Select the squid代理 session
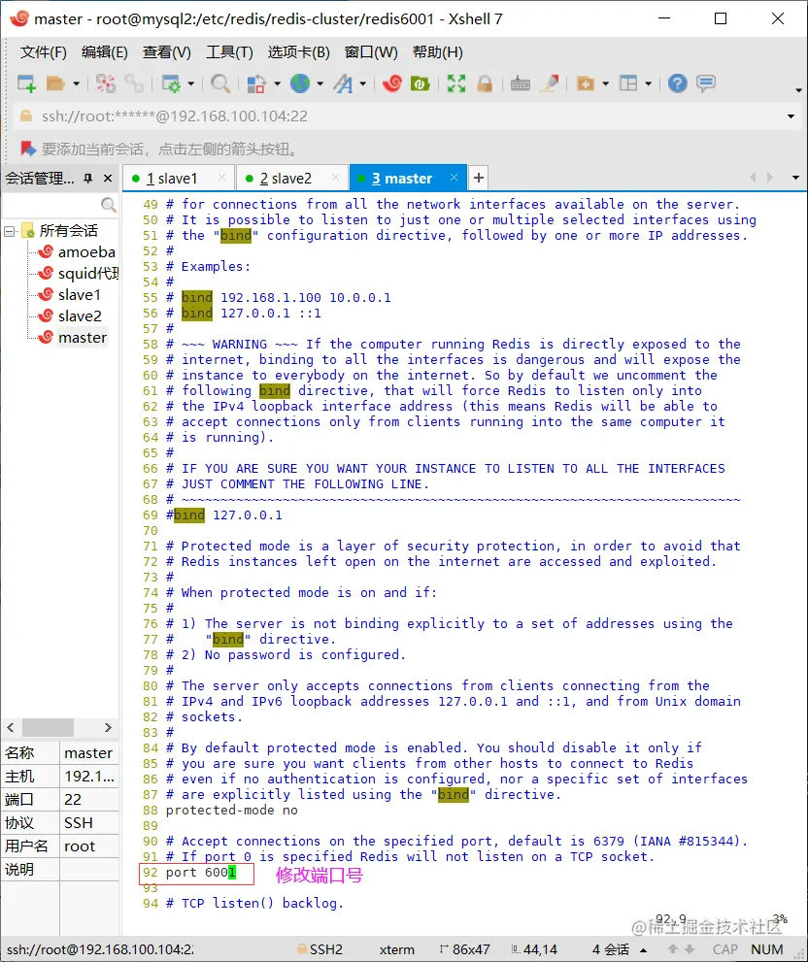This screenshot has height=962, width=808. [88, 274]
